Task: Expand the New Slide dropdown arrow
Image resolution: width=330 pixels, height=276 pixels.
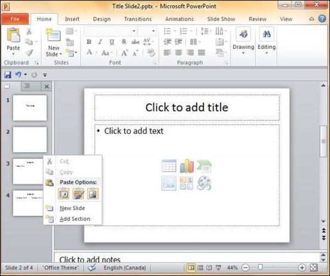Action: click(x=54, y=54)
